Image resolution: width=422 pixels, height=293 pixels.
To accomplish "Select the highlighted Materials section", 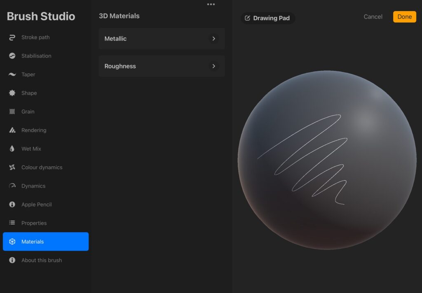I will (x=46, y=242).
